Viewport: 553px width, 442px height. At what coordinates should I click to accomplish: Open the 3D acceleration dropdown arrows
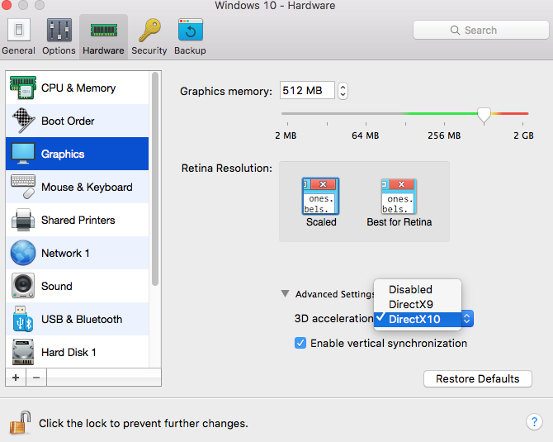coord(466,319)
